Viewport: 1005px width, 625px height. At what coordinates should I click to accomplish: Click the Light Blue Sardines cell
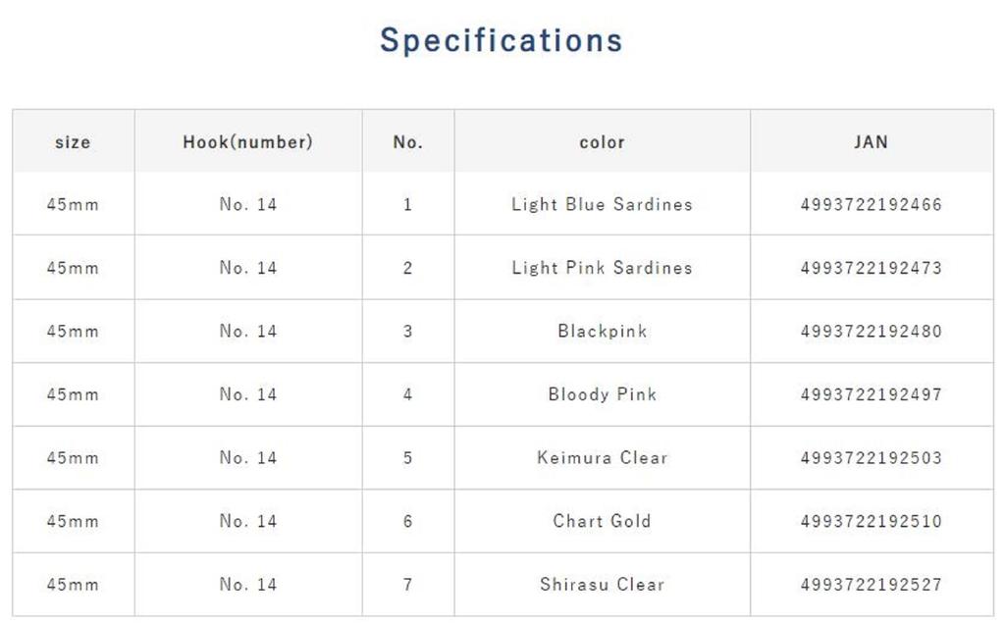[602, 205]
